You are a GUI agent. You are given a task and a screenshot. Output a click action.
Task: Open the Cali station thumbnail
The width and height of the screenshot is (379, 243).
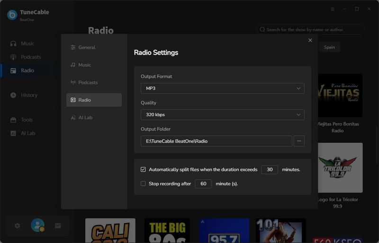click(x=110, y=230)
